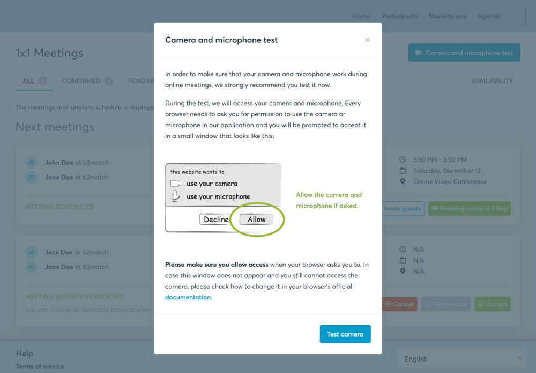Click the Decline button in the illustration
Image resolution: width=536 pixels, height=373 pixels.
click(217, 219)
